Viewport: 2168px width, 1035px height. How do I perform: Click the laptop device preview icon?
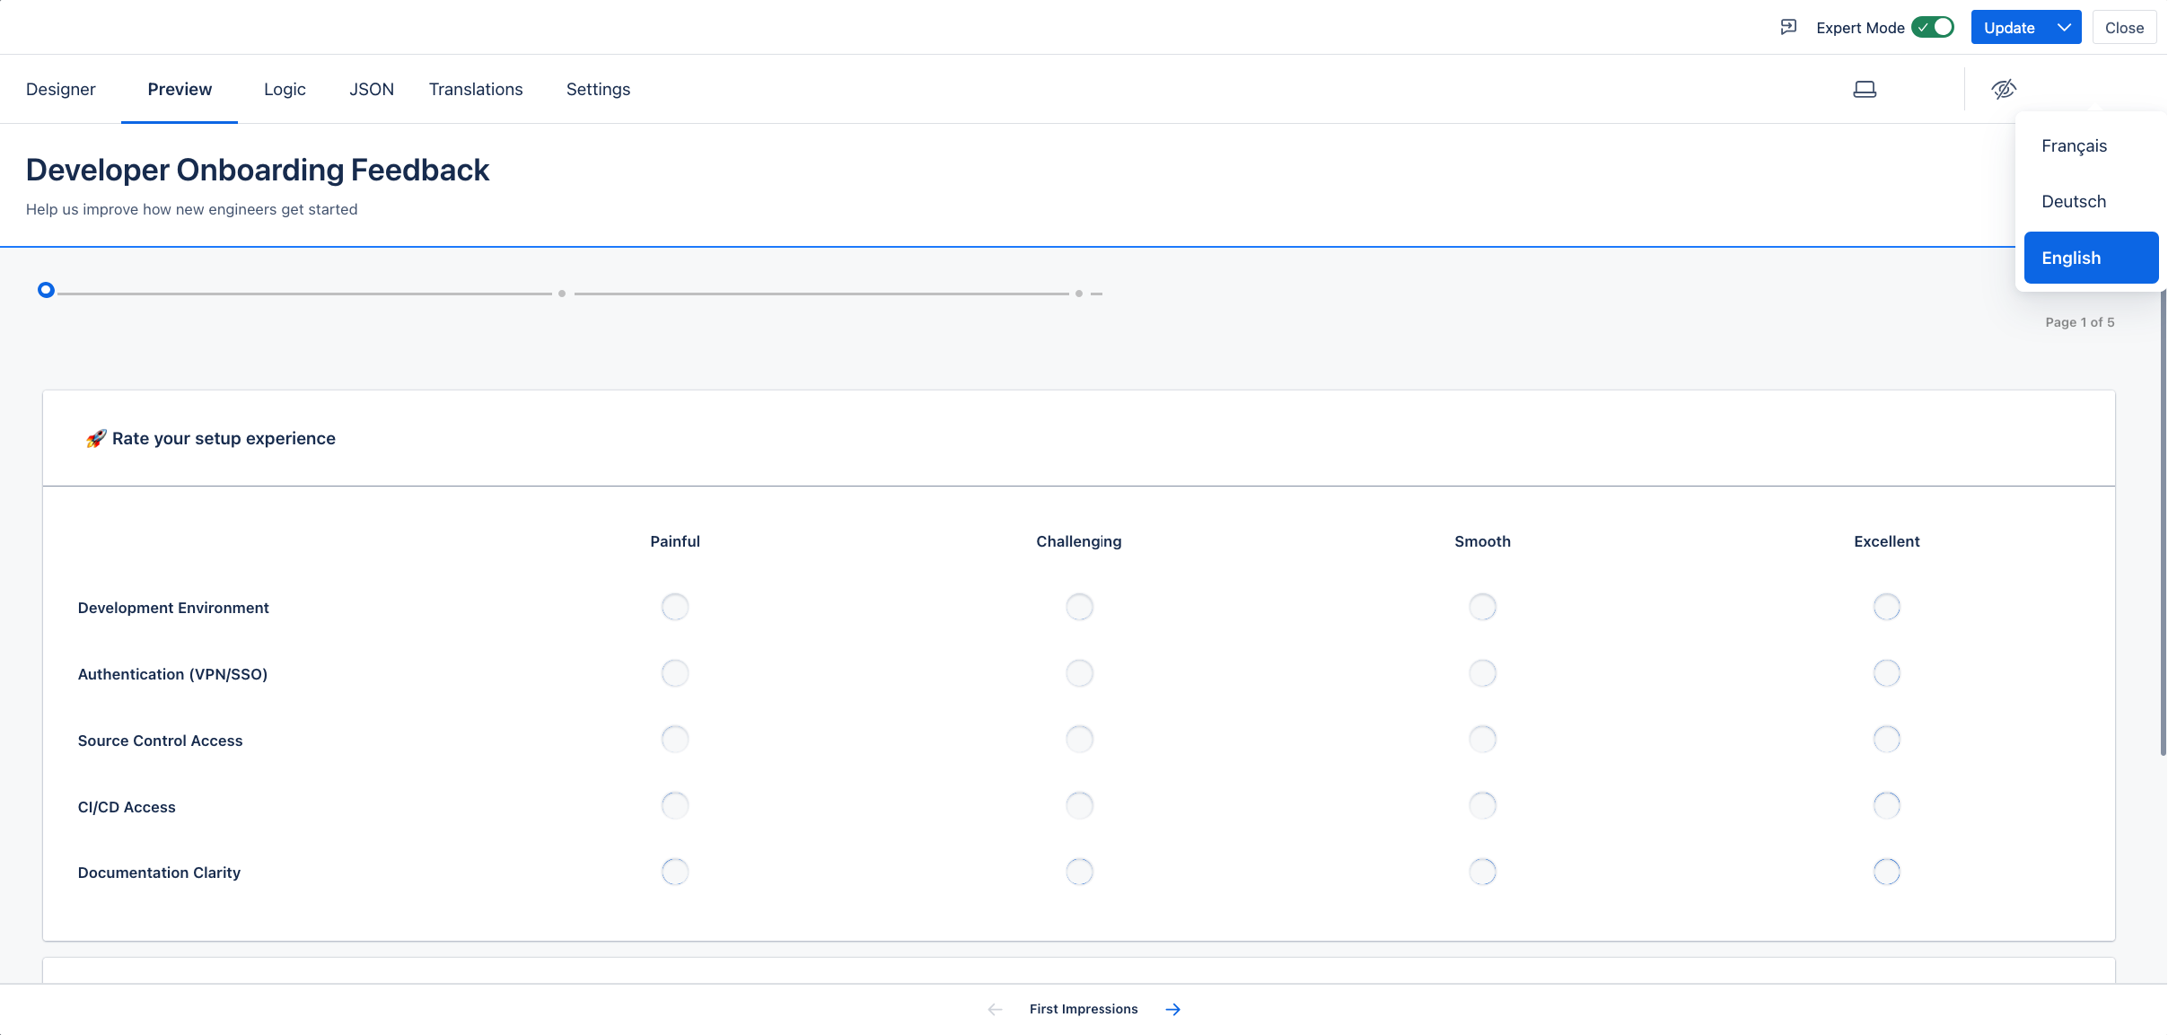pos(1865,89)
